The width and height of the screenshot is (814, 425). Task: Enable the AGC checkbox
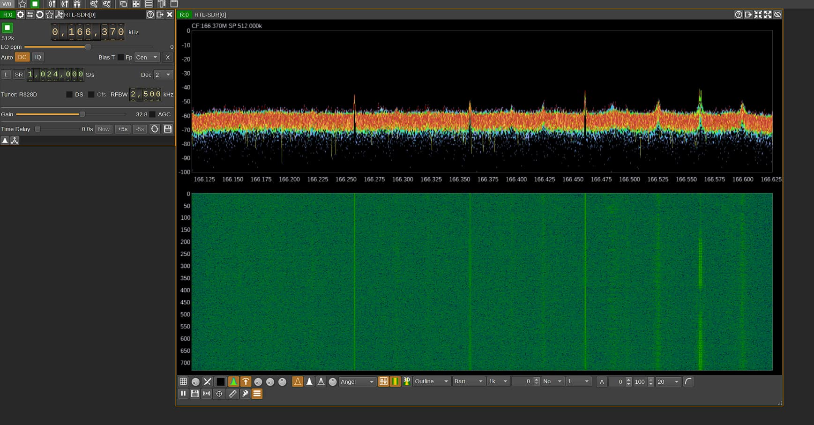tap(152, 114)
